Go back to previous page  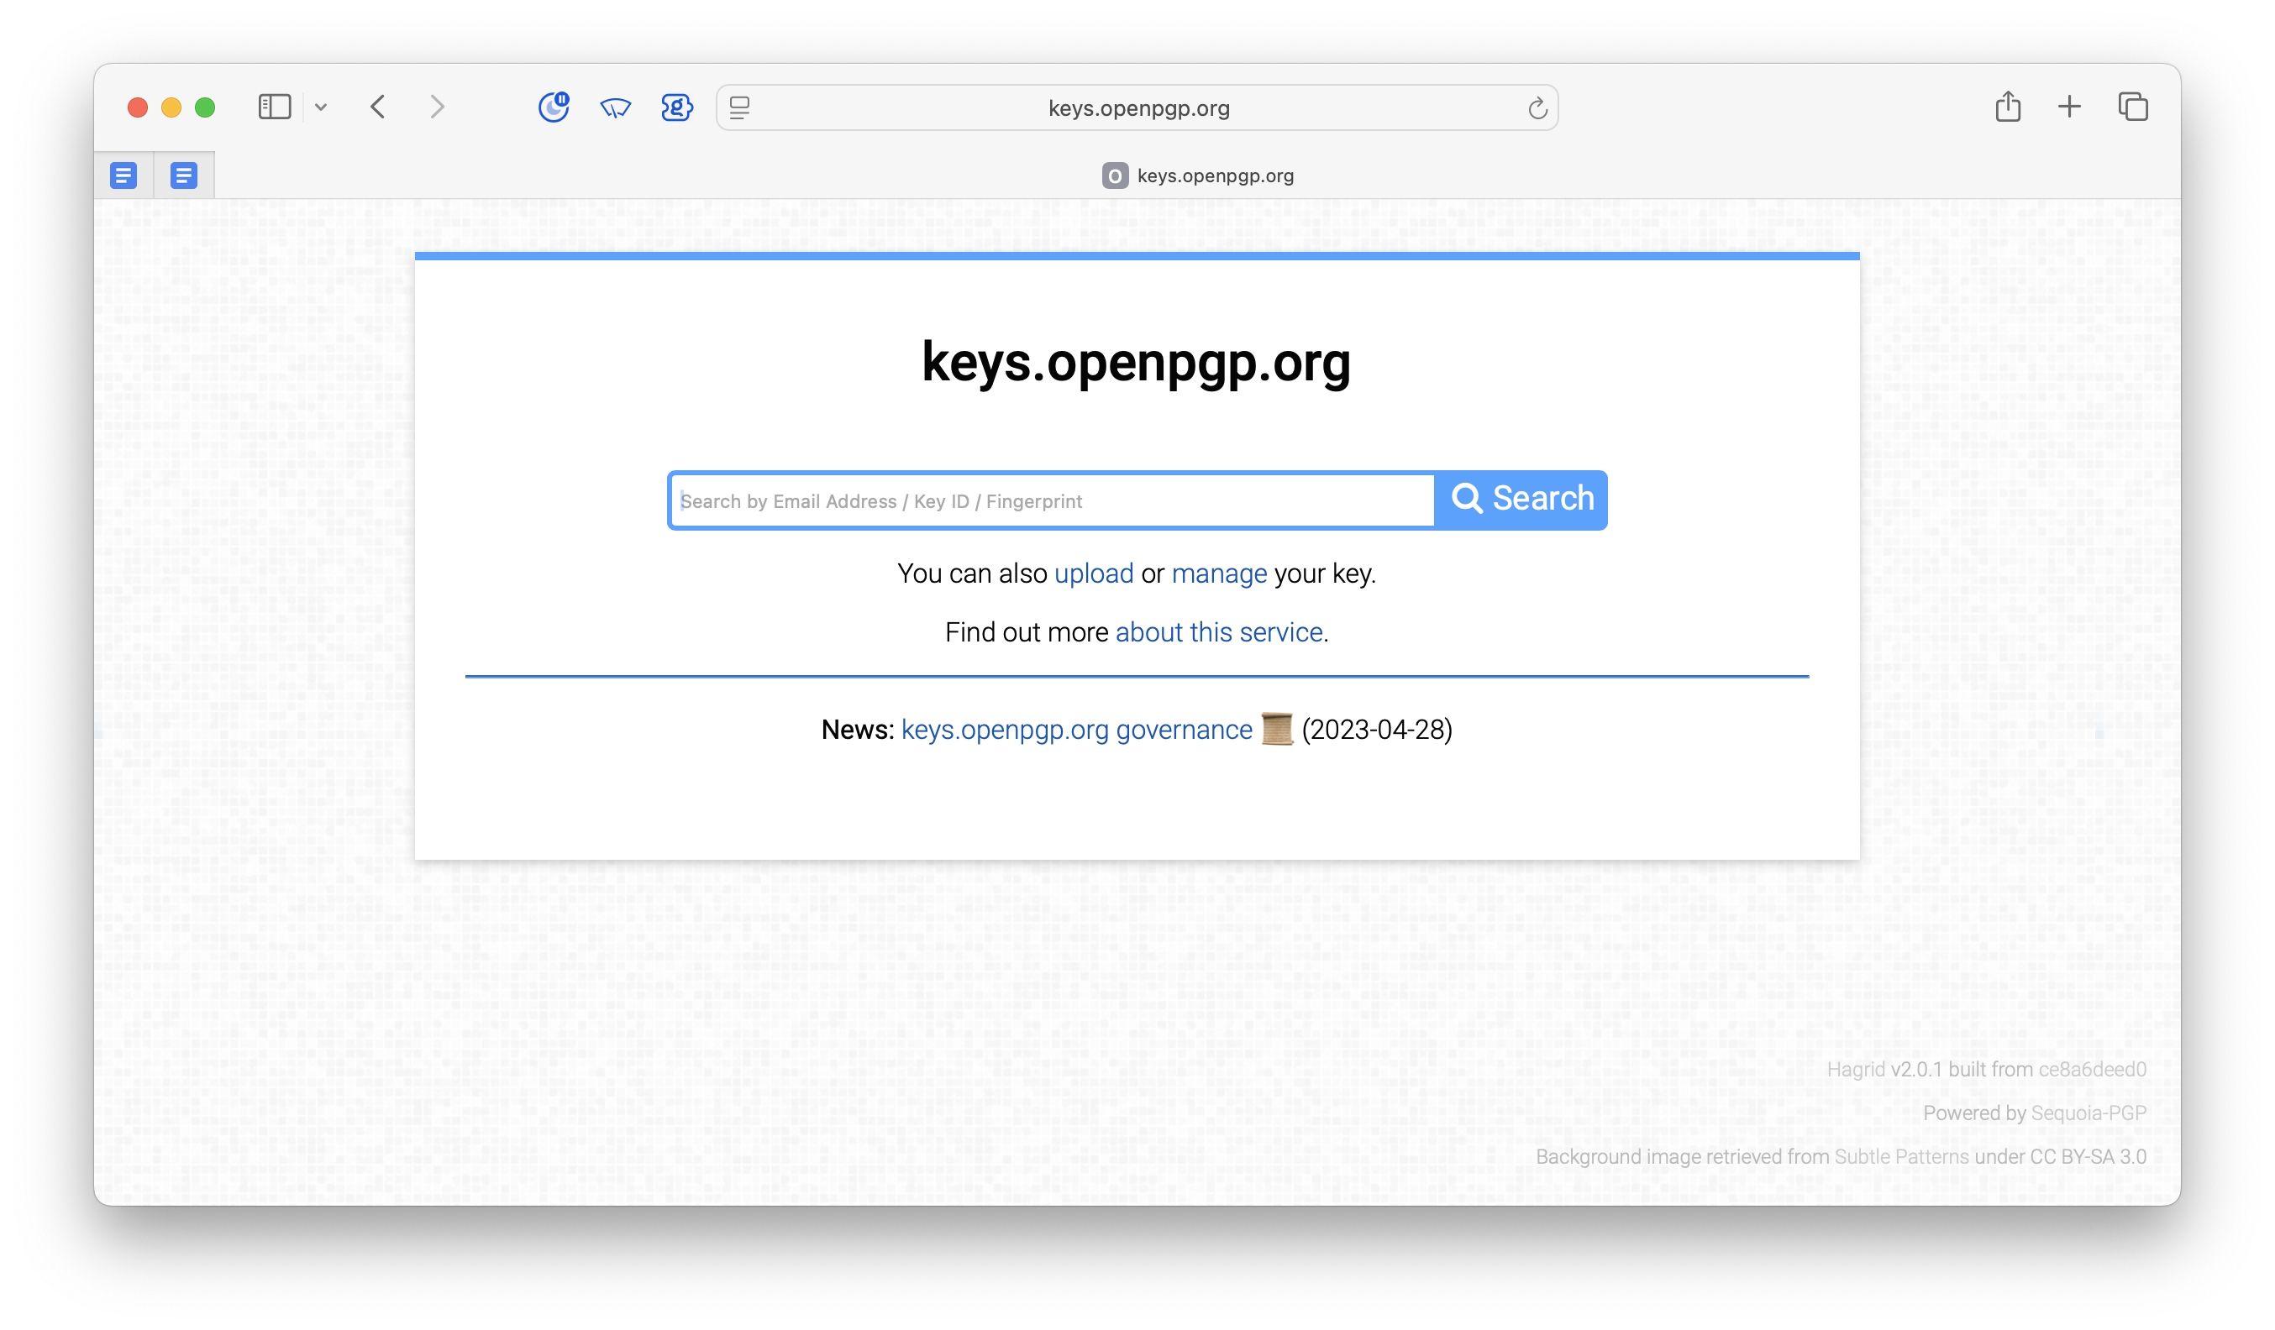[x=378, y=107]
